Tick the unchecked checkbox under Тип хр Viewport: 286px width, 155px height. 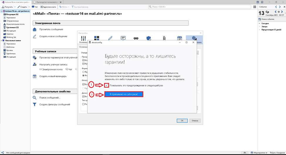tap(83, 104)
